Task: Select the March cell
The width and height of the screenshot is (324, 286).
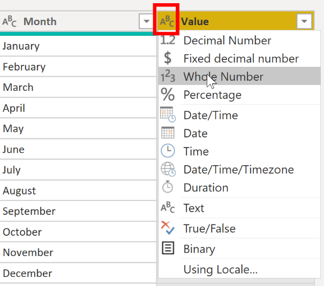Action: click(78, 87)
